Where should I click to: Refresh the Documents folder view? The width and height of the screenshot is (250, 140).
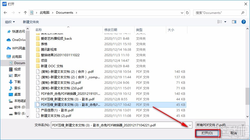[x=188, y=13]
